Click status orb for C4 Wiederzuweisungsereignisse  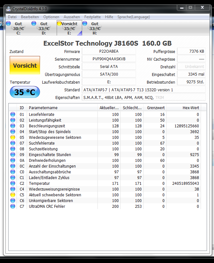click(13, 189)
